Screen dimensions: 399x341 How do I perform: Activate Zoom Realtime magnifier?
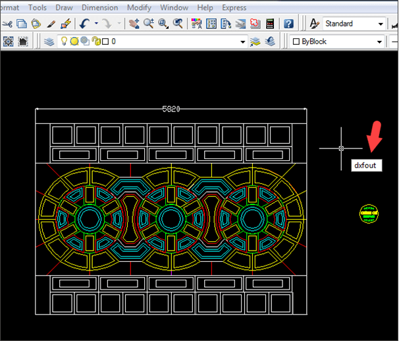click(x=149, y=24)
